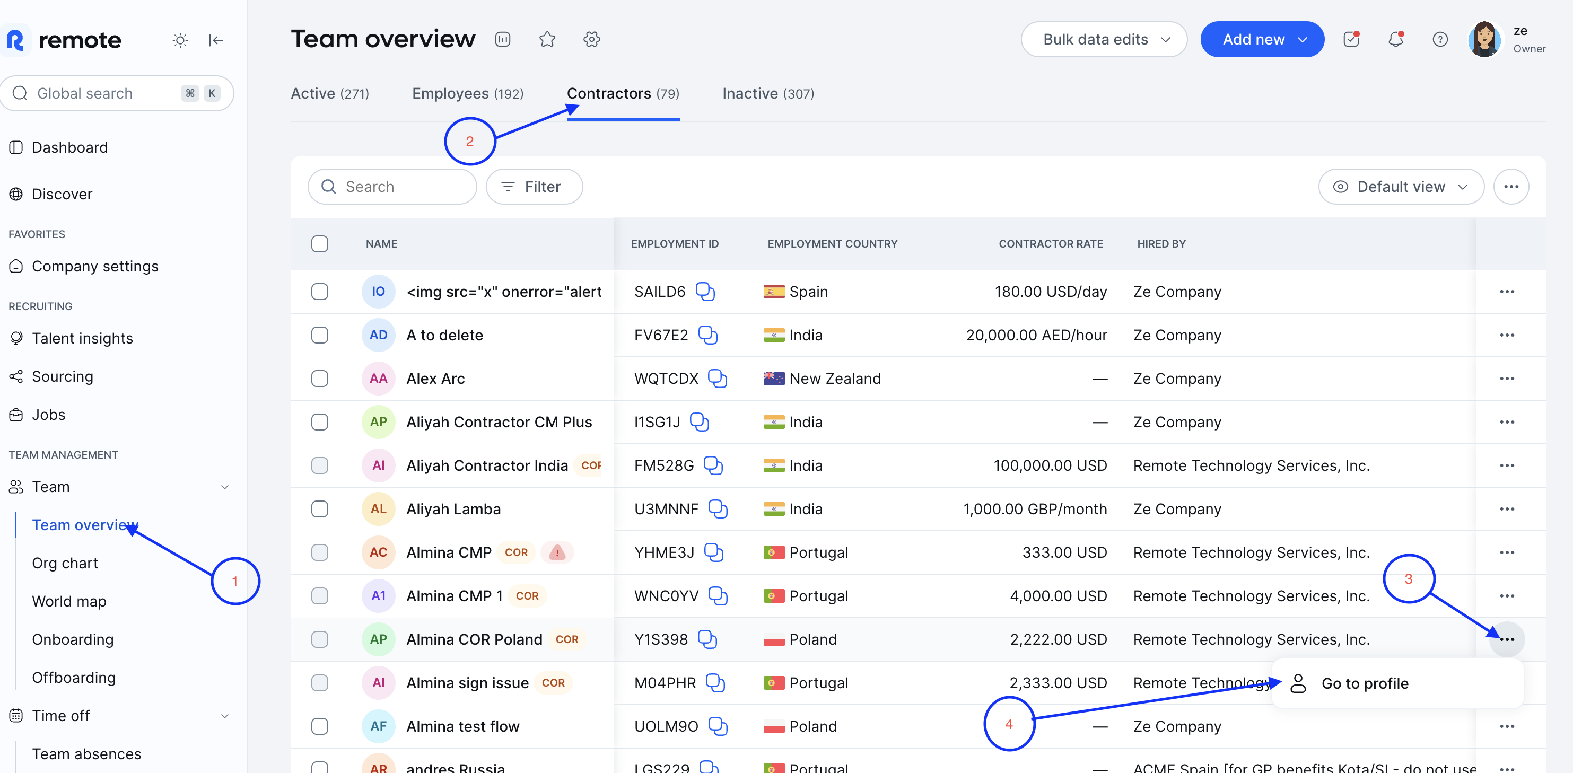
Task: Switch to the Active tab
Action: tap(330, 93)
